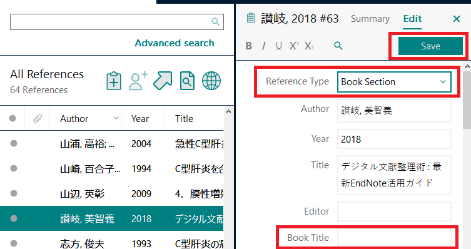Toggle read status for 山辺, 英彰 row
The width and height of the screenshot is (471, 249).
14,193
